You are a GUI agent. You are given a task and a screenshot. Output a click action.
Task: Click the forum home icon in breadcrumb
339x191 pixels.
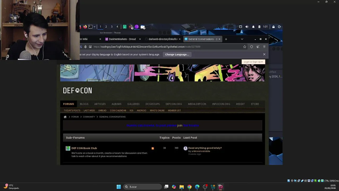click(65, 117)
